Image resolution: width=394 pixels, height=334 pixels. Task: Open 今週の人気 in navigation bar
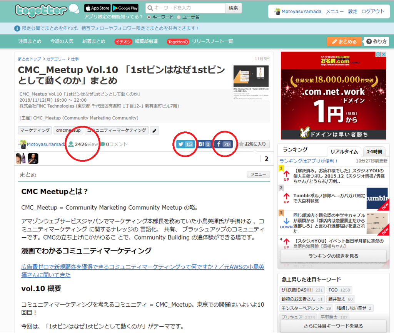point(62,41)
